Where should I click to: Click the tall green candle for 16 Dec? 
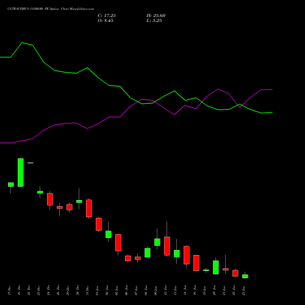click(x=21, y=172)
